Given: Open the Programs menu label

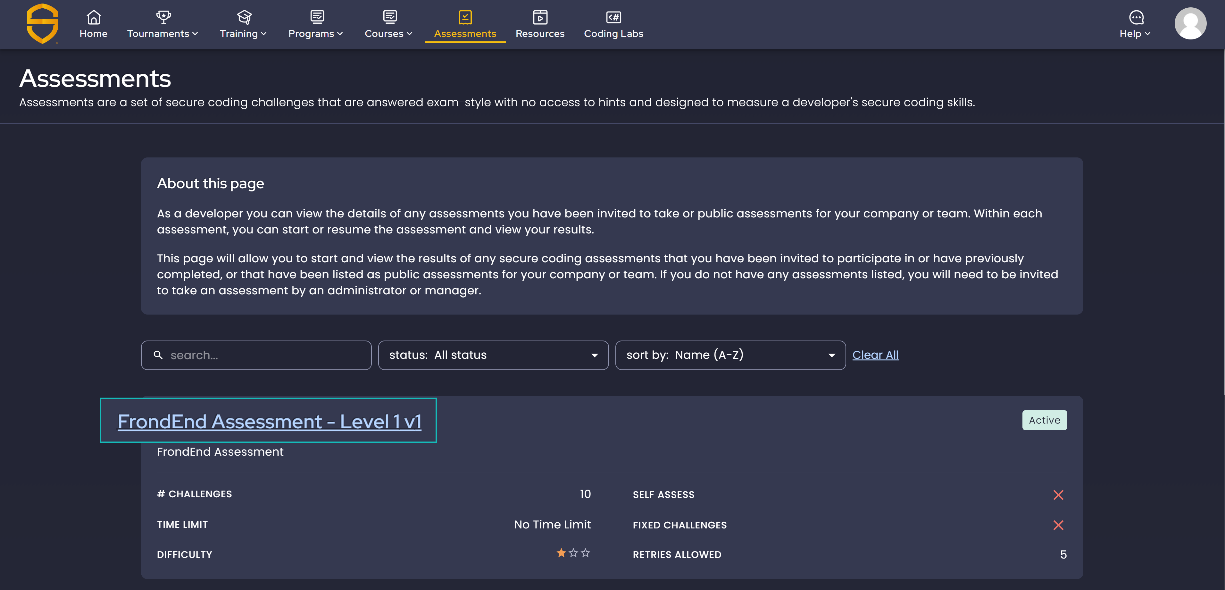Looking at the screenshot, I should [x=311, y=34].
